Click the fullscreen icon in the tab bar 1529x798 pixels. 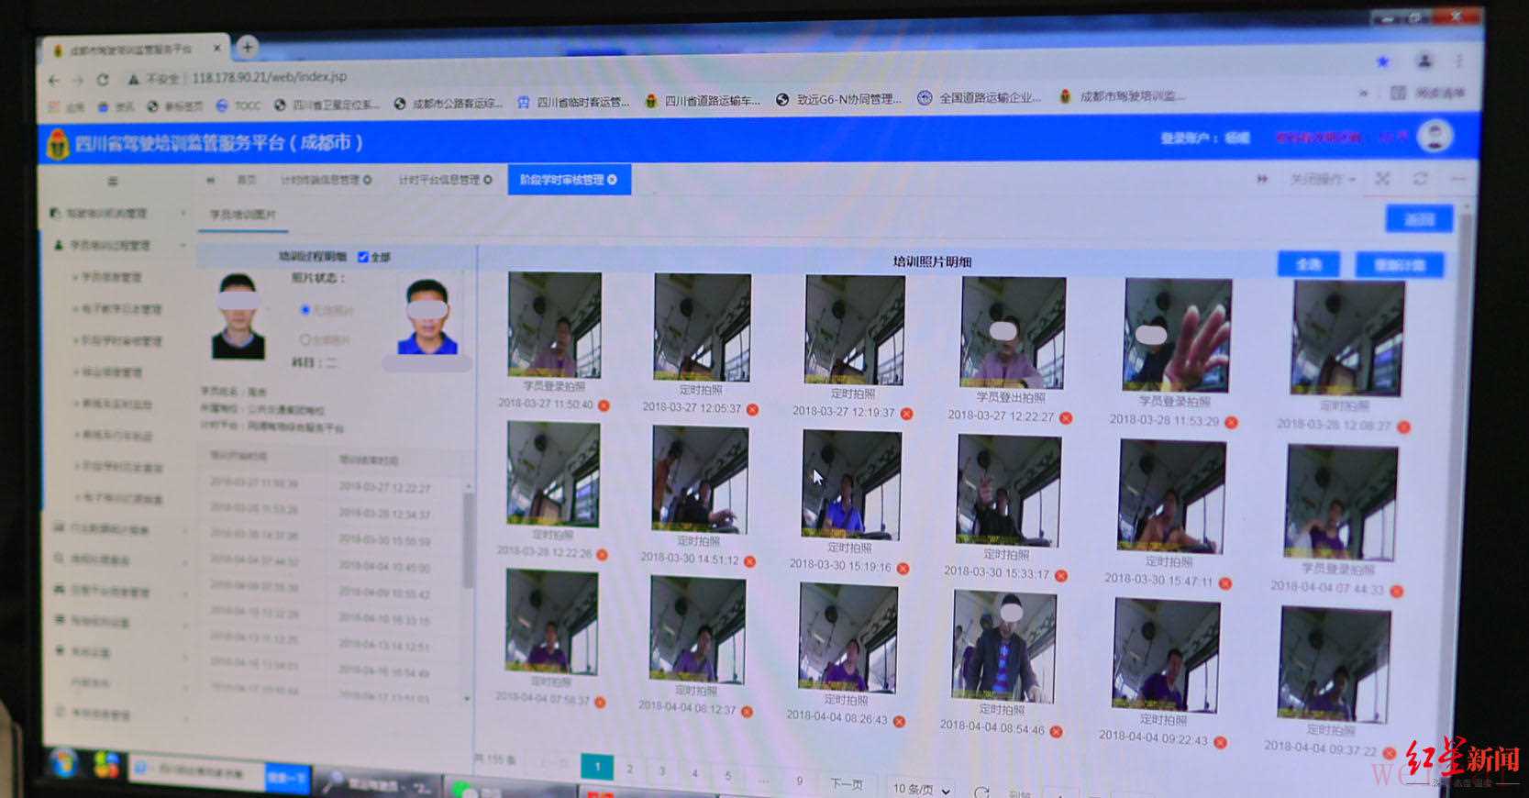tap(1382, 179)
